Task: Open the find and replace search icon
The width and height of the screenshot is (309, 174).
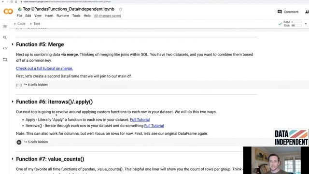Action: [5, 38]
